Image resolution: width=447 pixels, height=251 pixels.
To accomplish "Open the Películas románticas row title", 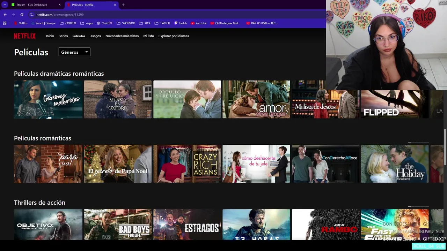I will point(43,138).
